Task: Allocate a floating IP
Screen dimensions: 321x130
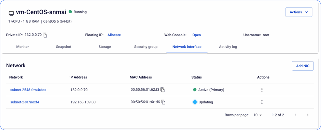Action: [114, 35]
